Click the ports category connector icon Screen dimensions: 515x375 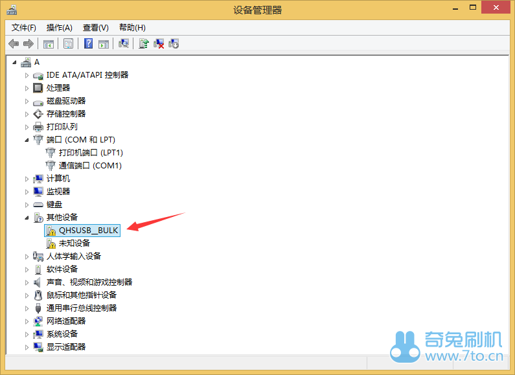point(38,140)
